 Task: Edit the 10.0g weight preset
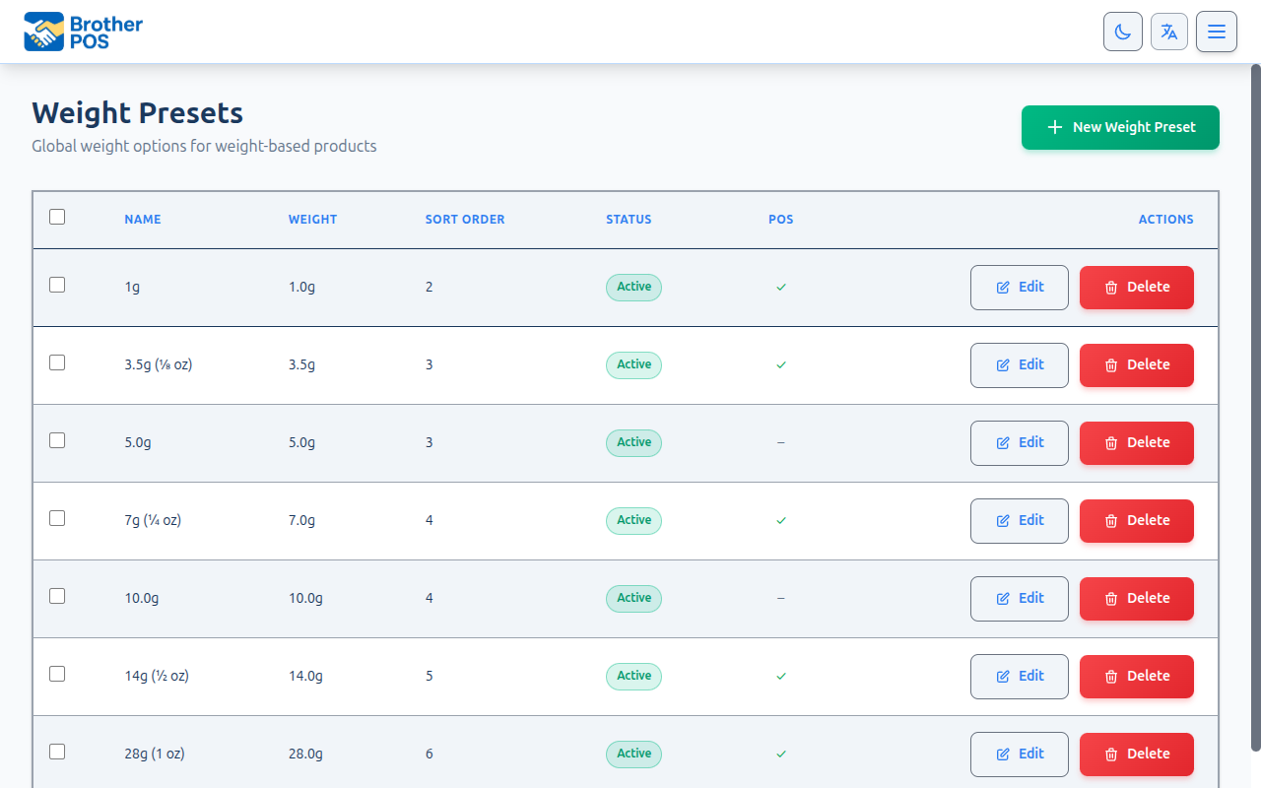[x=1019, y=598]
